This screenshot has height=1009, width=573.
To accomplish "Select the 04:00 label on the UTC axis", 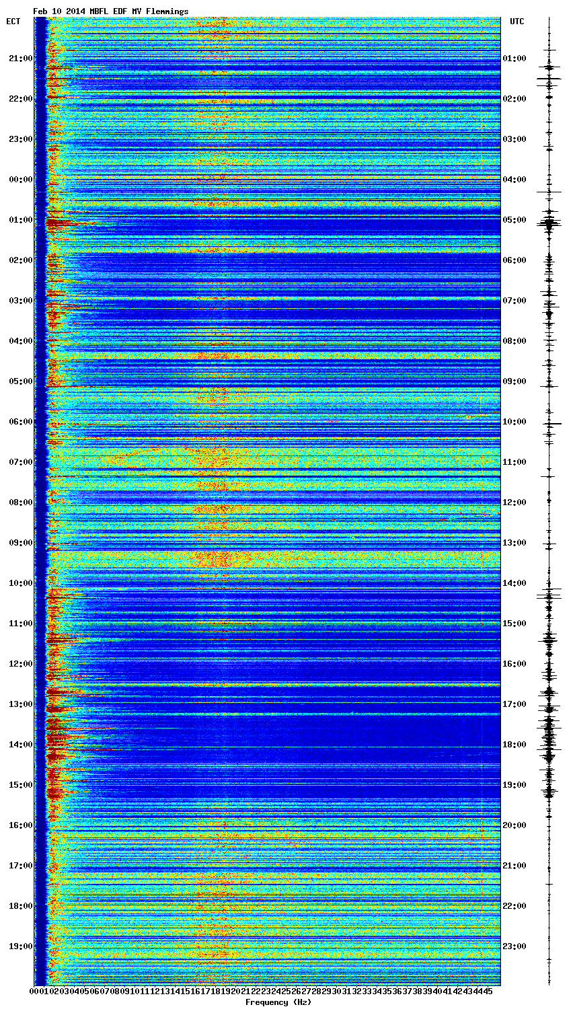I will pos(514,180).
